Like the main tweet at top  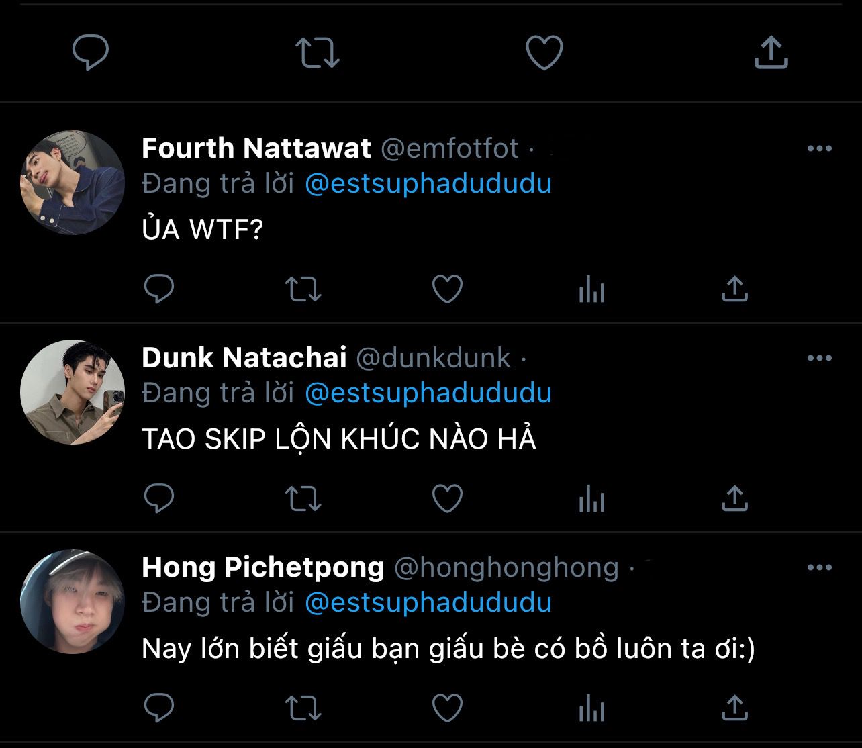[544, 53]
